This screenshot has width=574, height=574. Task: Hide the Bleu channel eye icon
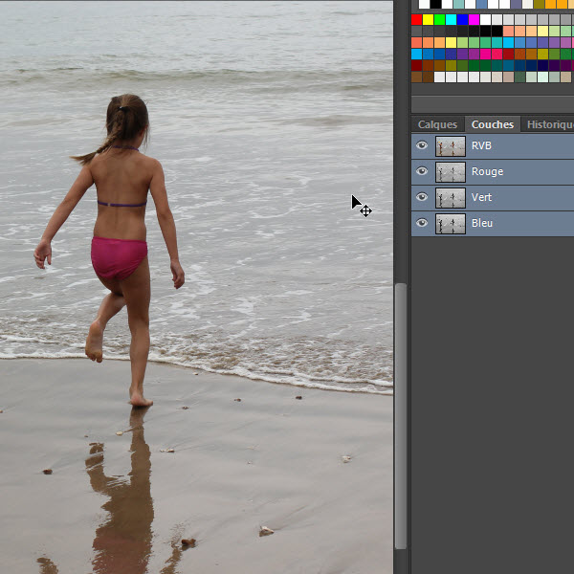tap(422, 223)
